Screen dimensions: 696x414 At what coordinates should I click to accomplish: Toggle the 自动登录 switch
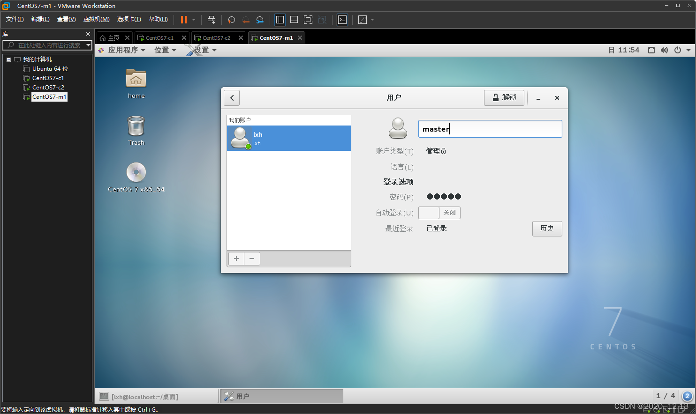click(x=439, y=213)
